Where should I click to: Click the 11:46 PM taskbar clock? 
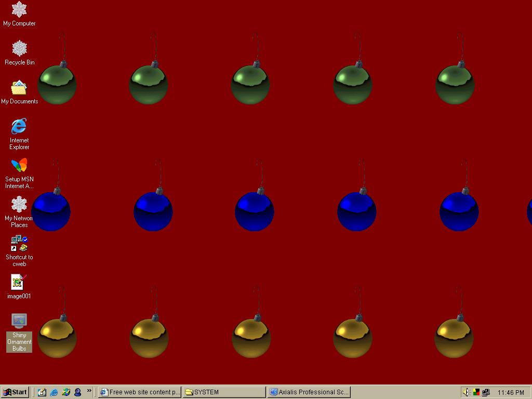click(x=511, y=393)
